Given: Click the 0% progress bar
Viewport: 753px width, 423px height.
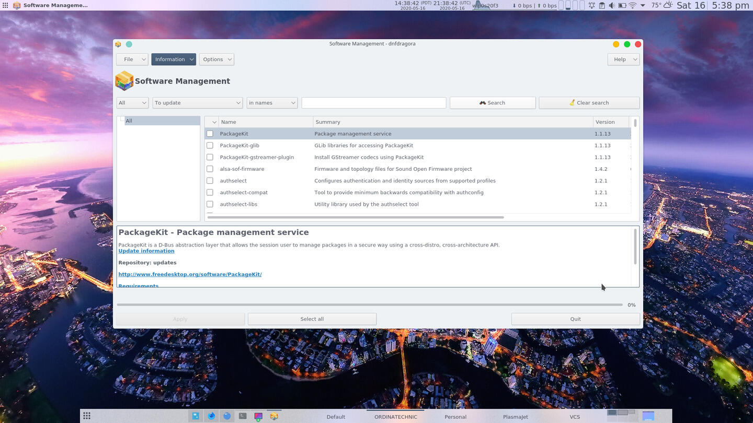Looking at the screenshot, I should (x=370, y=304).
